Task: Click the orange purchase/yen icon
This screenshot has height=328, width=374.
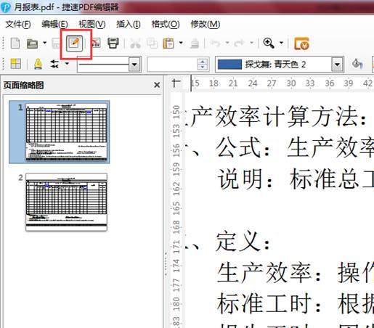Action: pos(301,44)
